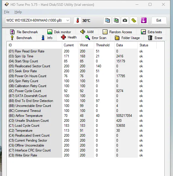Open the drive selection dropdown
The height and width of the screenshot is (176, 173).
(x=38, y=20)
